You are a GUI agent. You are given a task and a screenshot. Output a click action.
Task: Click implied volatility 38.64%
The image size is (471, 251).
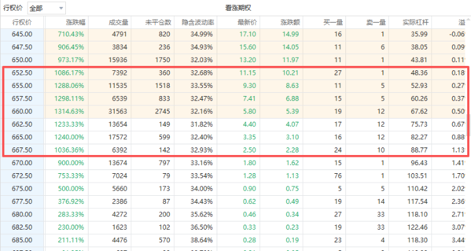(202, 240)
